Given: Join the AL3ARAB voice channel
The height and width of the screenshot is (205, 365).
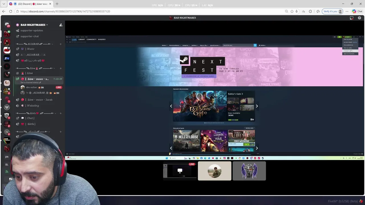Looking at the screenshot, I should point(33,55).
